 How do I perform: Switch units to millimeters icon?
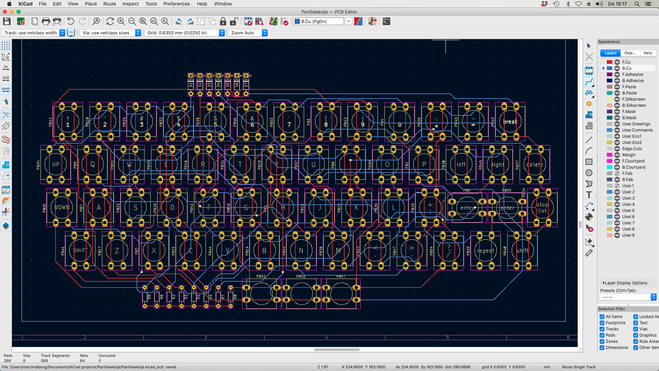(x=6, y=89)
